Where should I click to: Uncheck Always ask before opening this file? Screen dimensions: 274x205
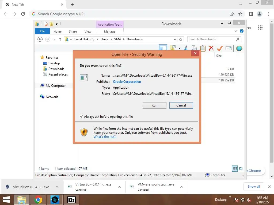coord(81,117)
